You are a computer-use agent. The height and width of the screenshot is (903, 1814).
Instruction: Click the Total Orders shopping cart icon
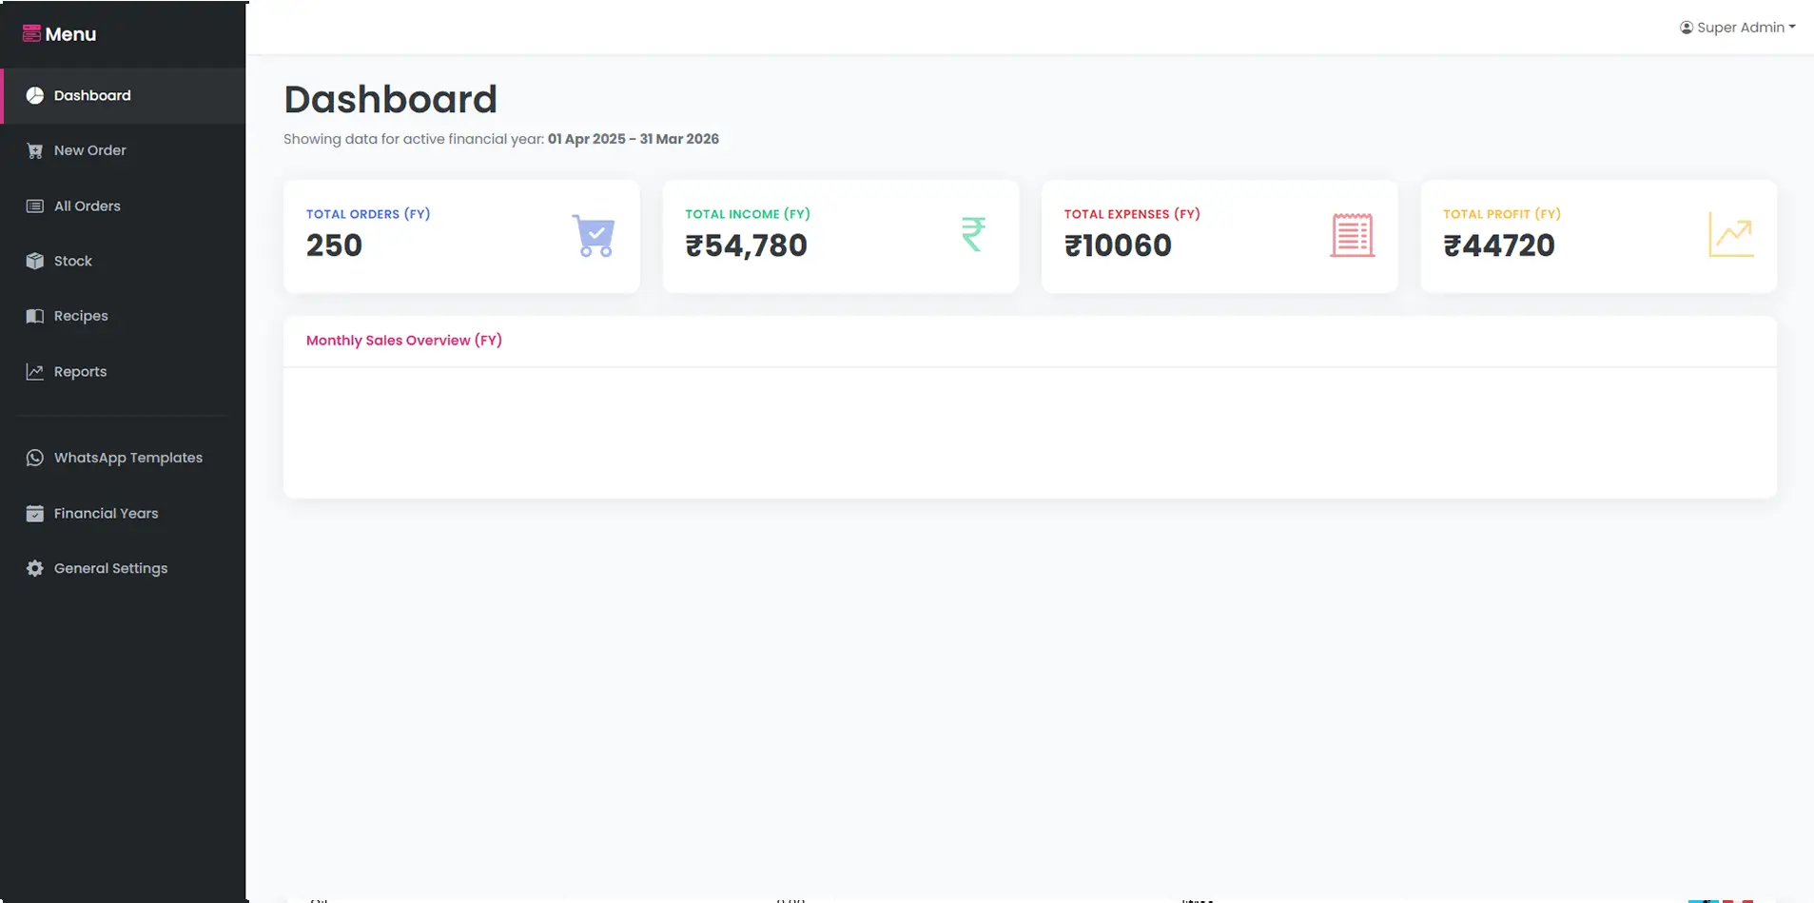pos(594,236)
